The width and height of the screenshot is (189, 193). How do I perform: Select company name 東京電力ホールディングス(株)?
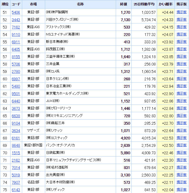coord(67,94)
